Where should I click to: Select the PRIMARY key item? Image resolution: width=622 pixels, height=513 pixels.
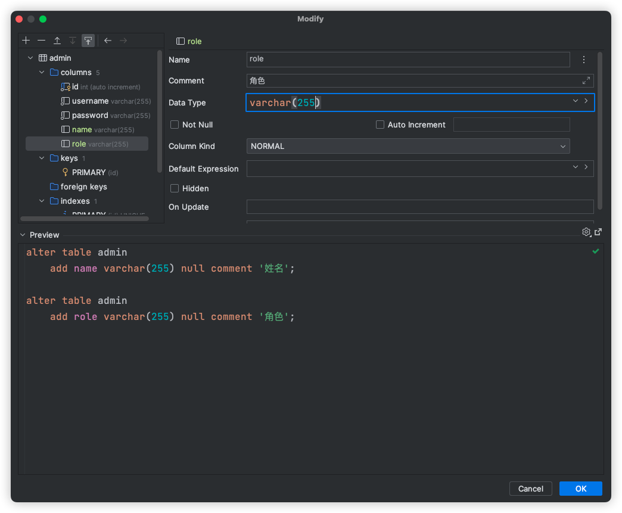[x=89, y=172]
